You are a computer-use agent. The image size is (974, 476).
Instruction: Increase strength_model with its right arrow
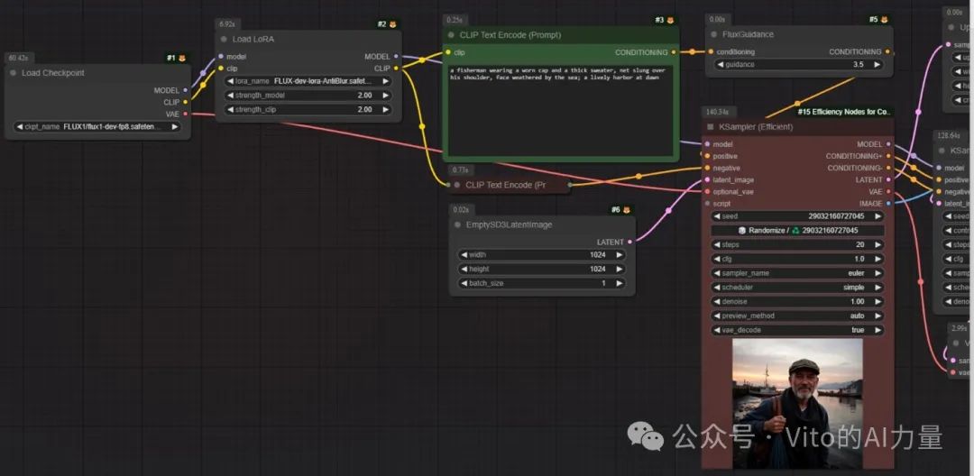pos(385,96)
